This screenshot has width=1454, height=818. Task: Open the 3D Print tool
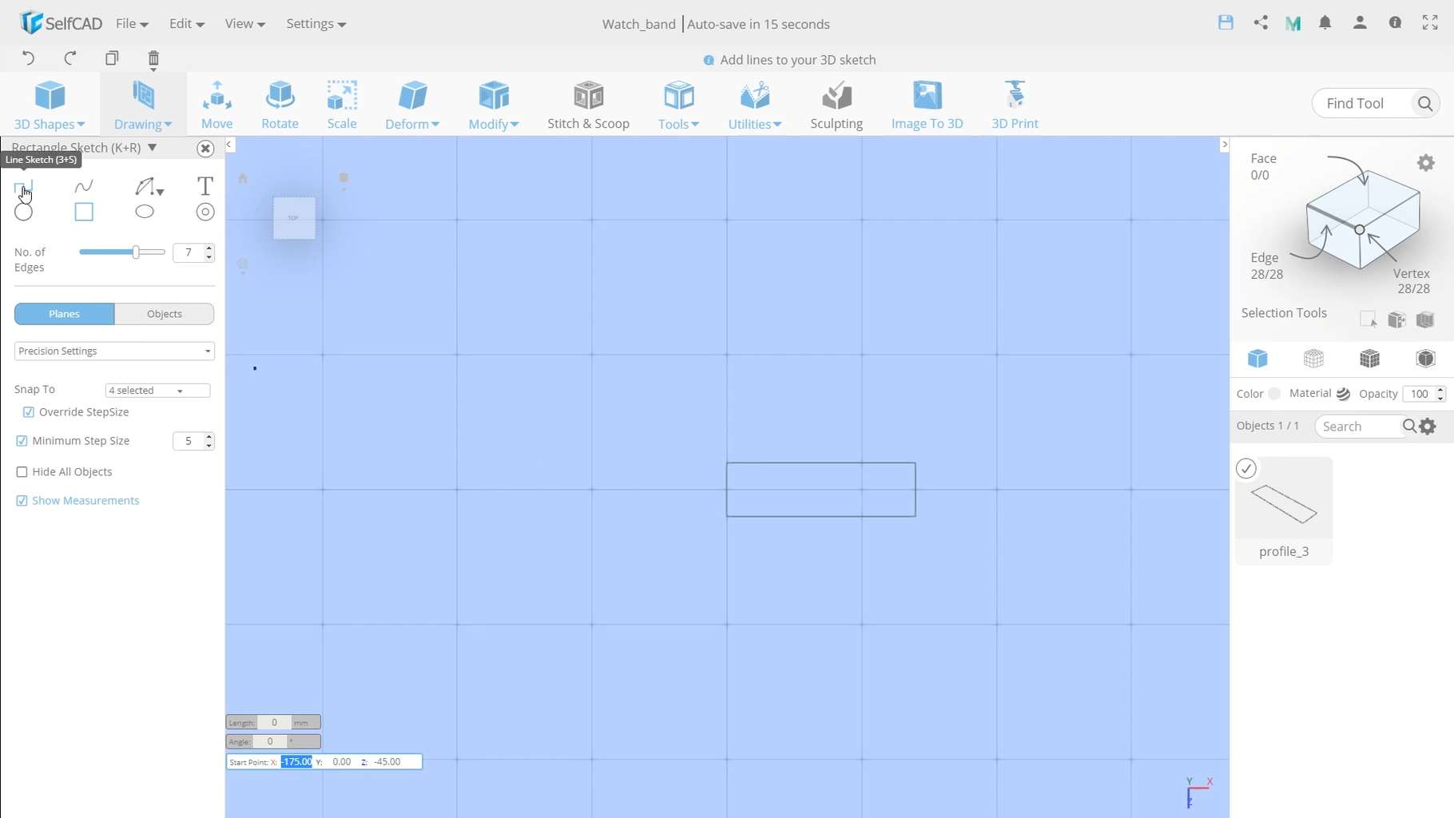click(x=1015, y=105)
